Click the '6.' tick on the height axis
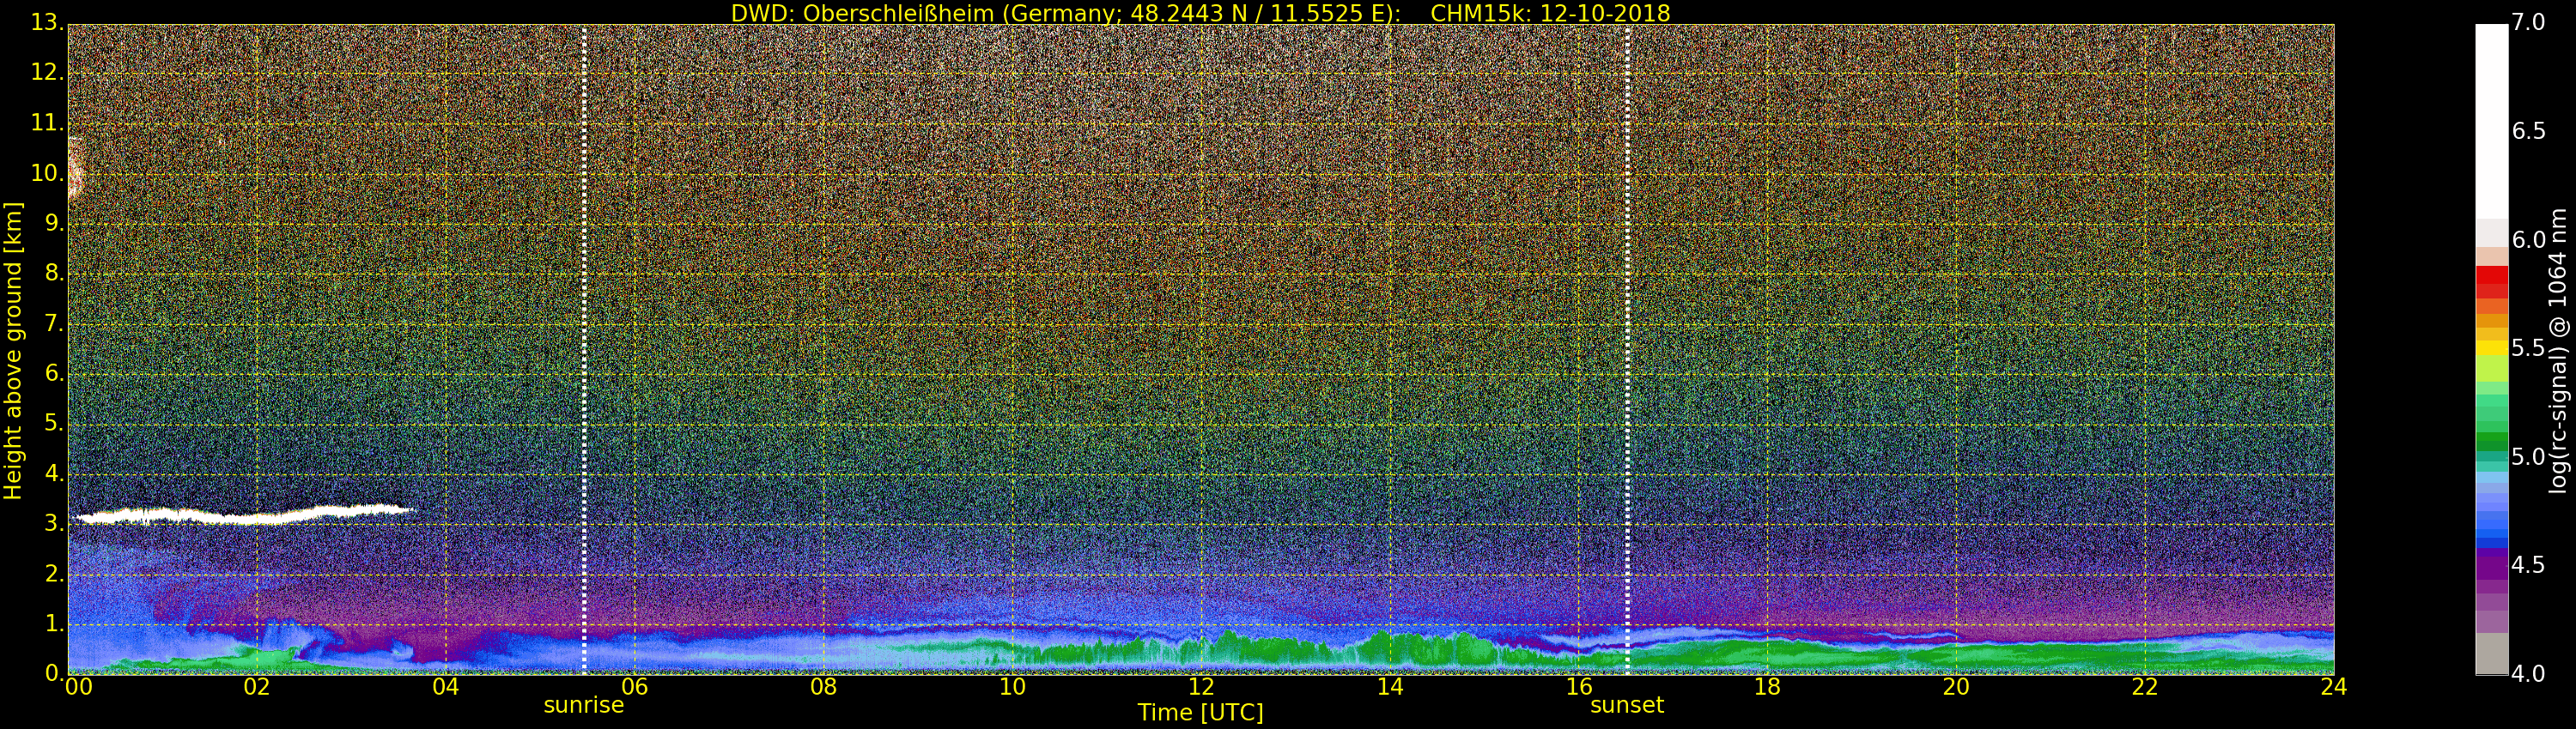Screen dimensions: 2576x729 (53, 373)
